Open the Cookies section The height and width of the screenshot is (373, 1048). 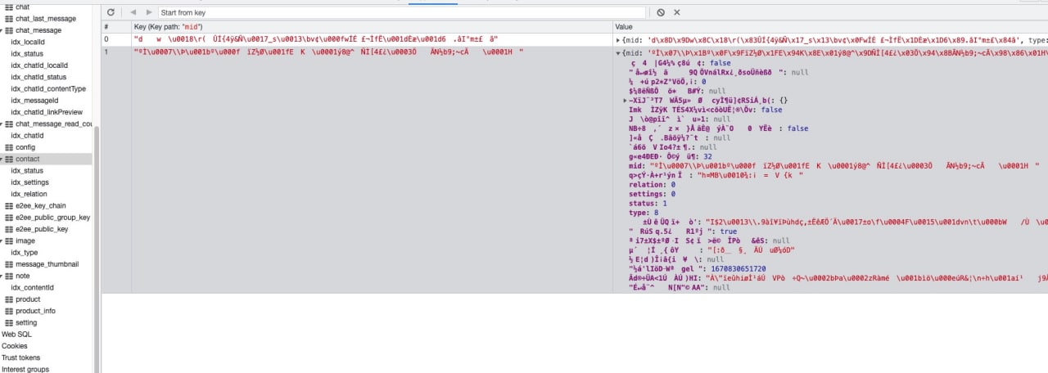click(15, 346)
